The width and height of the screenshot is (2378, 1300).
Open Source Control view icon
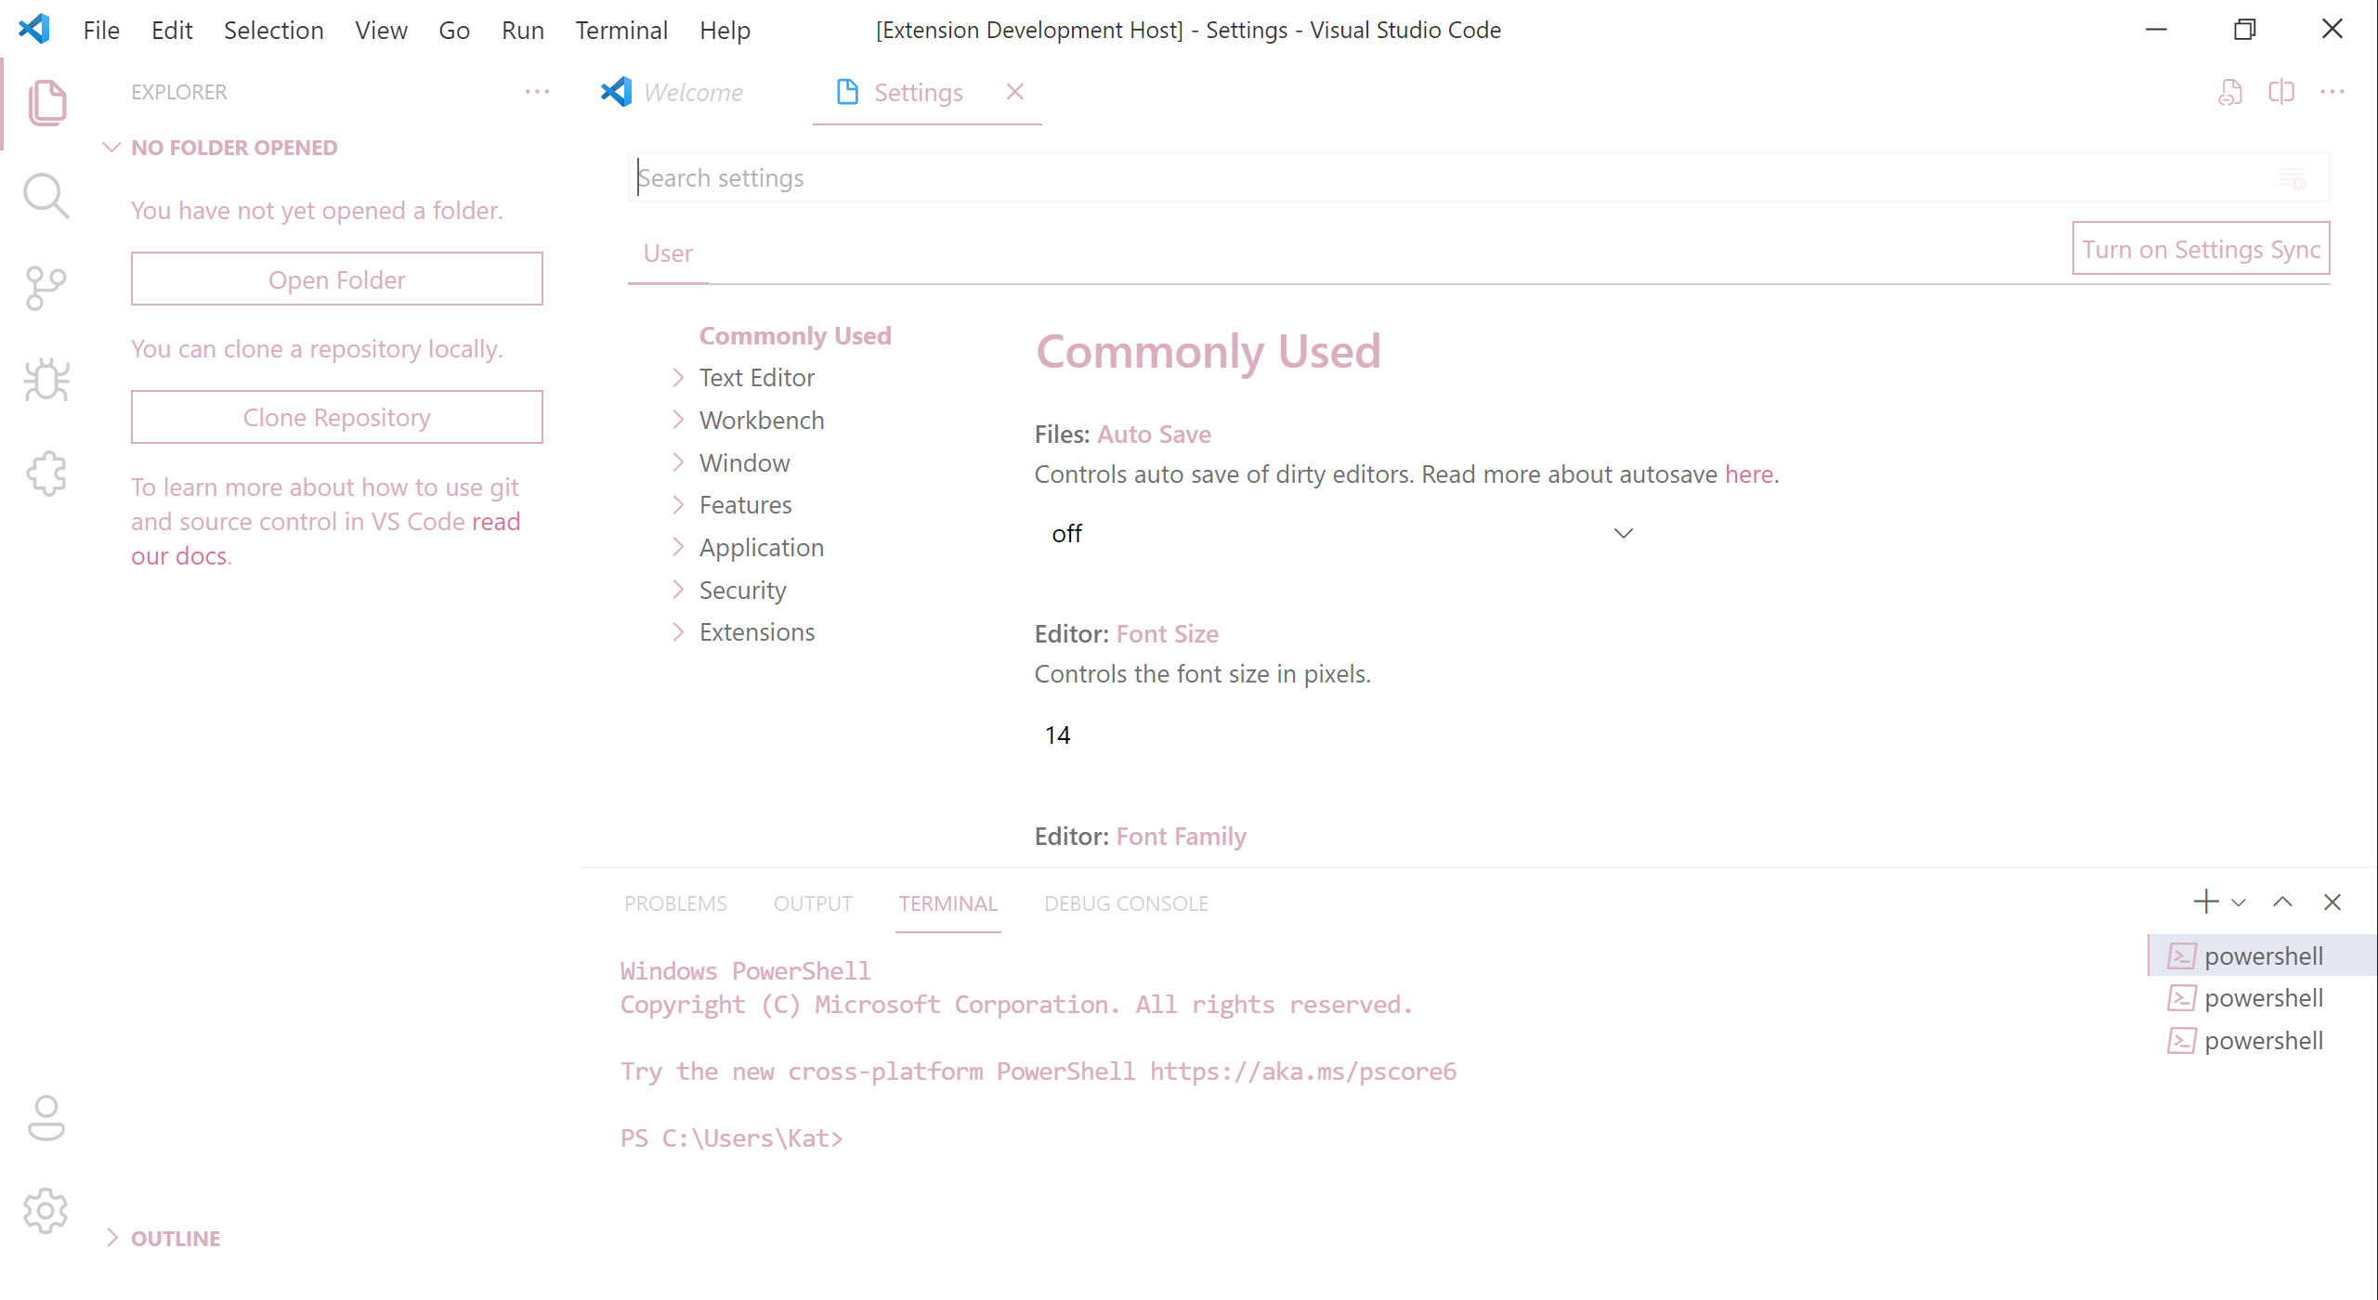(46, 288)
